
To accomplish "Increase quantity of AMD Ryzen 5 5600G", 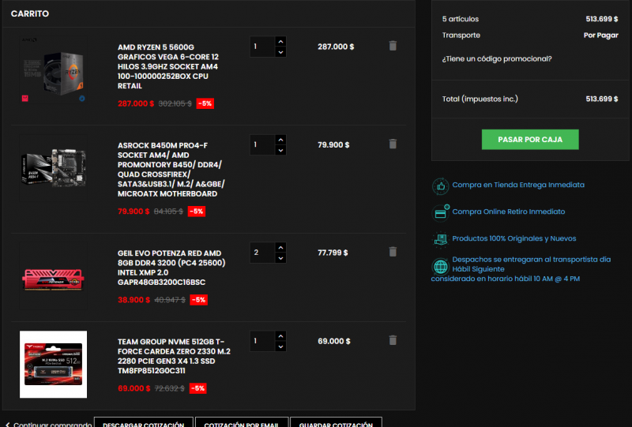I will click(281, 42).
